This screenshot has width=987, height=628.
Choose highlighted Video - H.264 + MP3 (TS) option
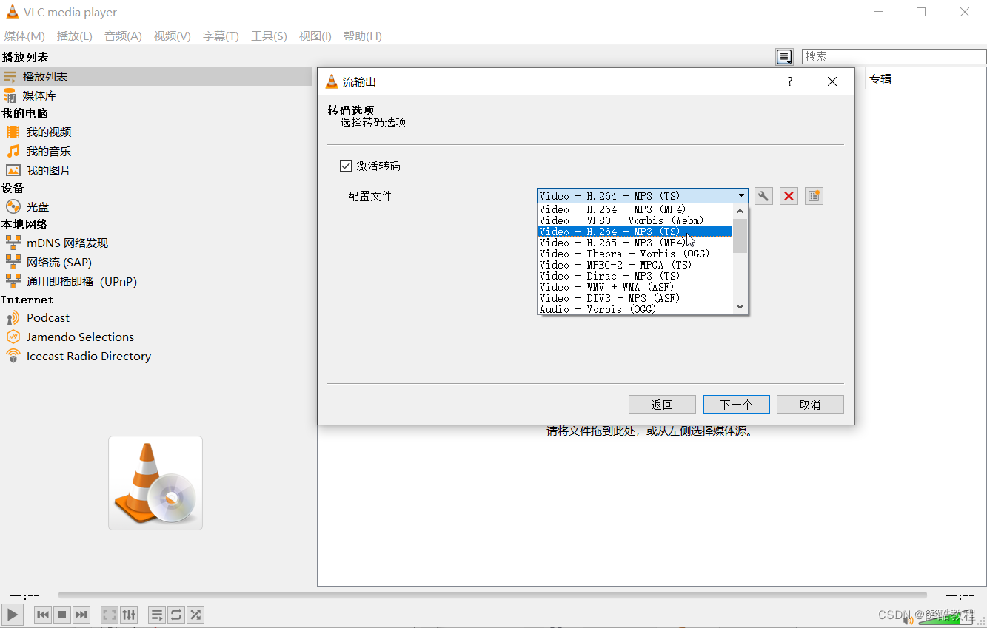coord(635,232)
